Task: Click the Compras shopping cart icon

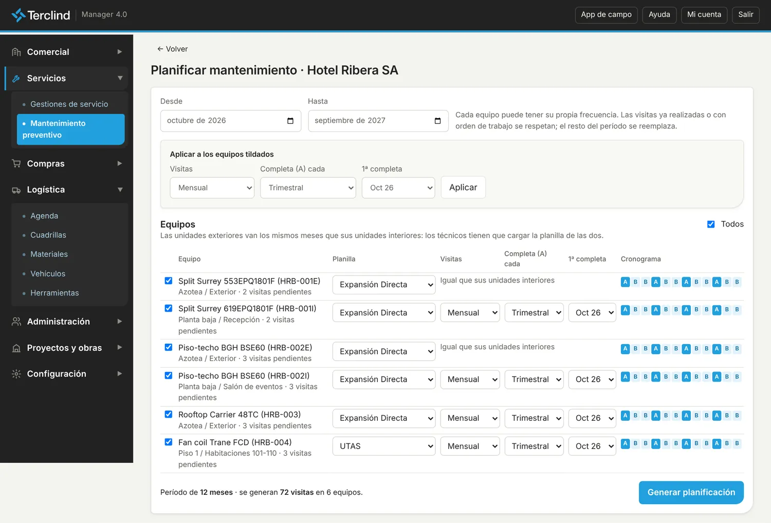Action: coord(16,163)
